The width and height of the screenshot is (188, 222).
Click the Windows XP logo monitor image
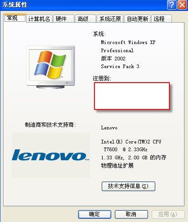pyautogui.click(x=51, y=67)
